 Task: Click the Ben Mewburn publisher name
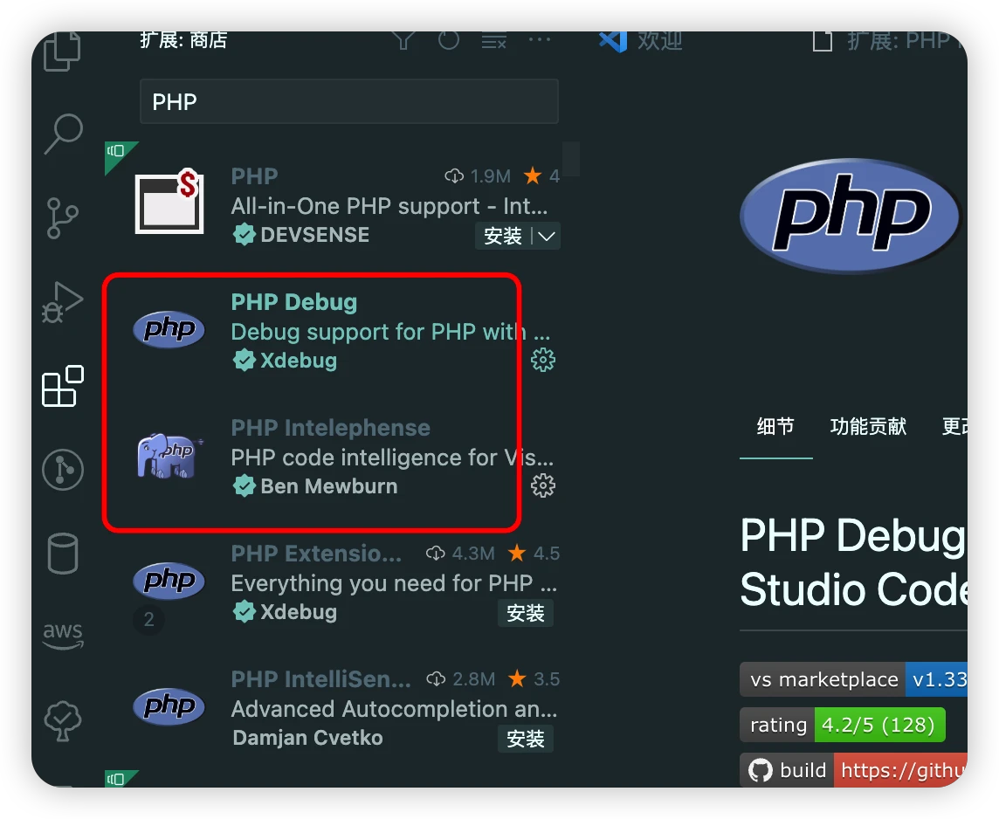[x=328, y=486]
